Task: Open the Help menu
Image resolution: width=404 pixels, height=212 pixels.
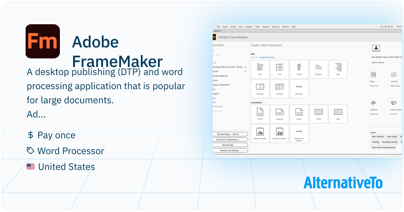Action: 294,27
